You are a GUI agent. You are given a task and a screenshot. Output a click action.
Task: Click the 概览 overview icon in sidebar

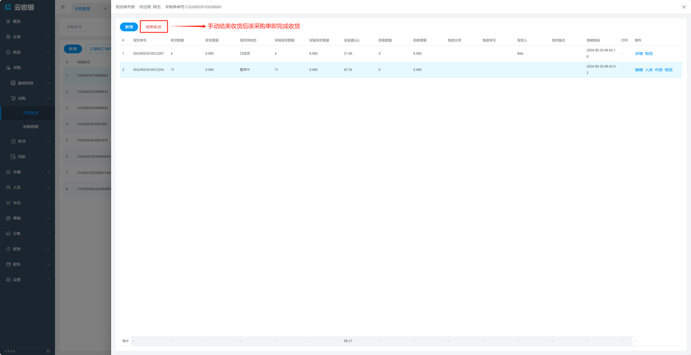8,22
